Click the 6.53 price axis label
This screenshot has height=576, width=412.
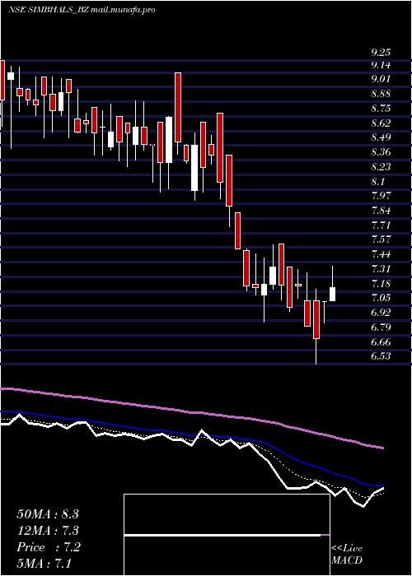pyautogui.click(x=381, y=356)
